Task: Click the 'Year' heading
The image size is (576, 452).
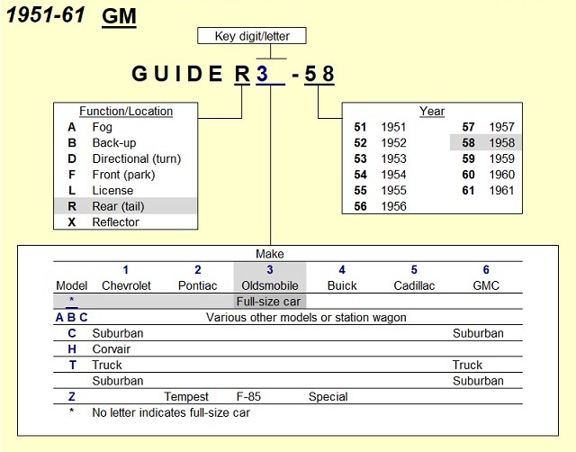Action: pos(432,111)
